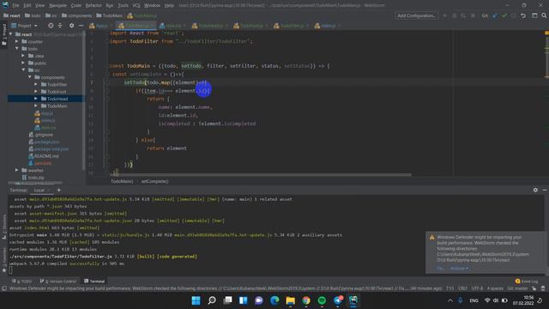549x309 pixels.
Task: Click the Git history clock icon
Action: pos(514,15)
